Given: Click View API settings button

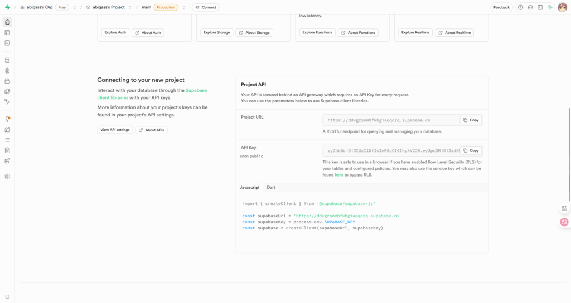Looking at the screenshot, I should (115, 130).
